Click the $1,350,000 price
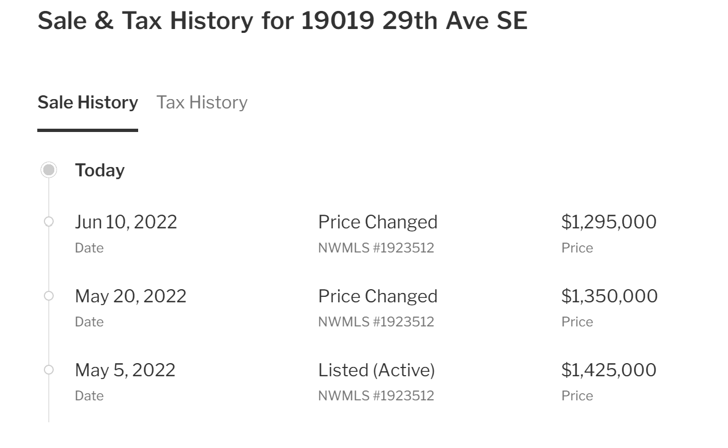The image size is (728, 448). [x=610, y=296]
